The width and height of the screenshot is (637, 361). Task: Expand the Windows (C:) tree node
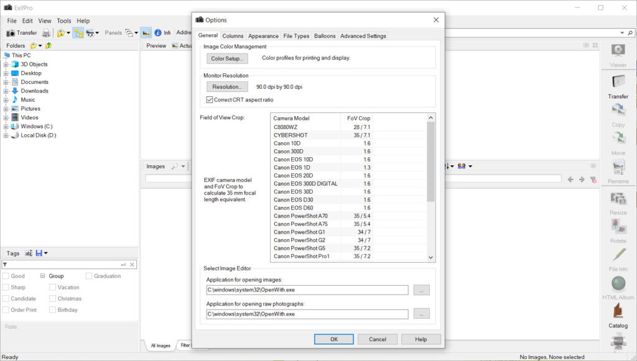pyautogui.click(x=6, y=127)
